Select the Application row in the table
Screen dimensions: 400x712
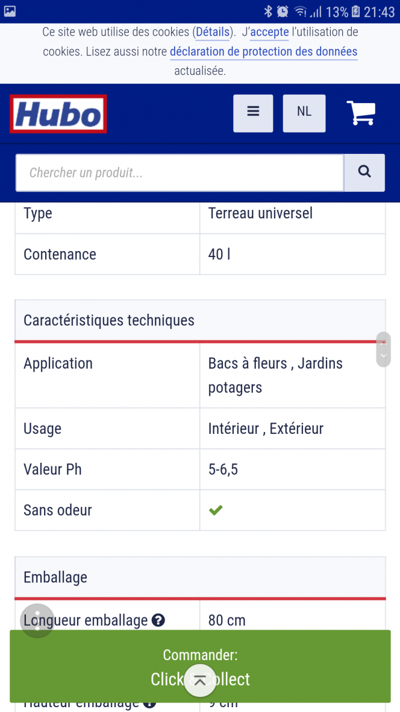(200, 375)
